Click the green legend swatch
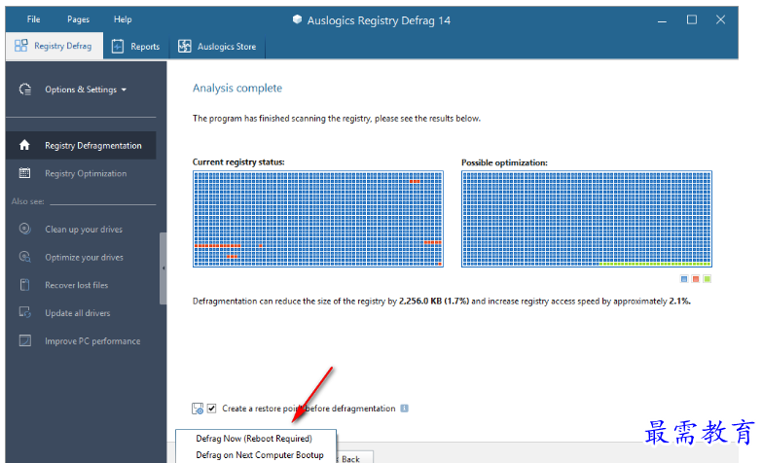763x463 pixels. tap(708, 279)
